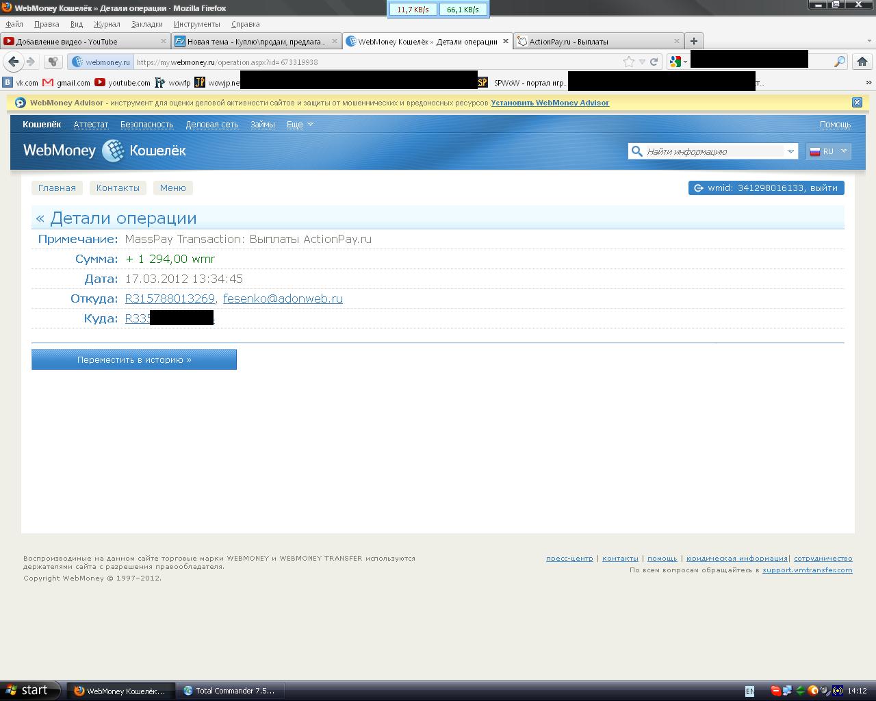
Task: Open 'пресс-центр' footer link
Action: (569, 559)
